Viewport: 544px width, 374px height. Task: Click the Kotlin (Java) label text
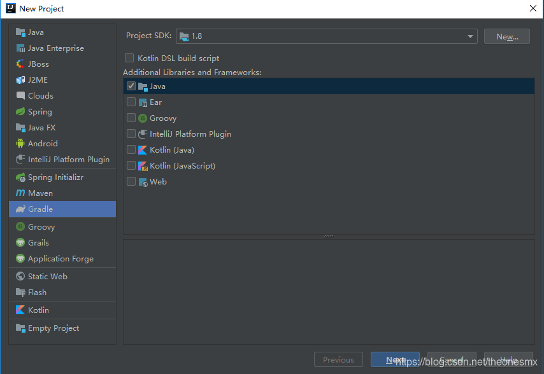(172, 150)
